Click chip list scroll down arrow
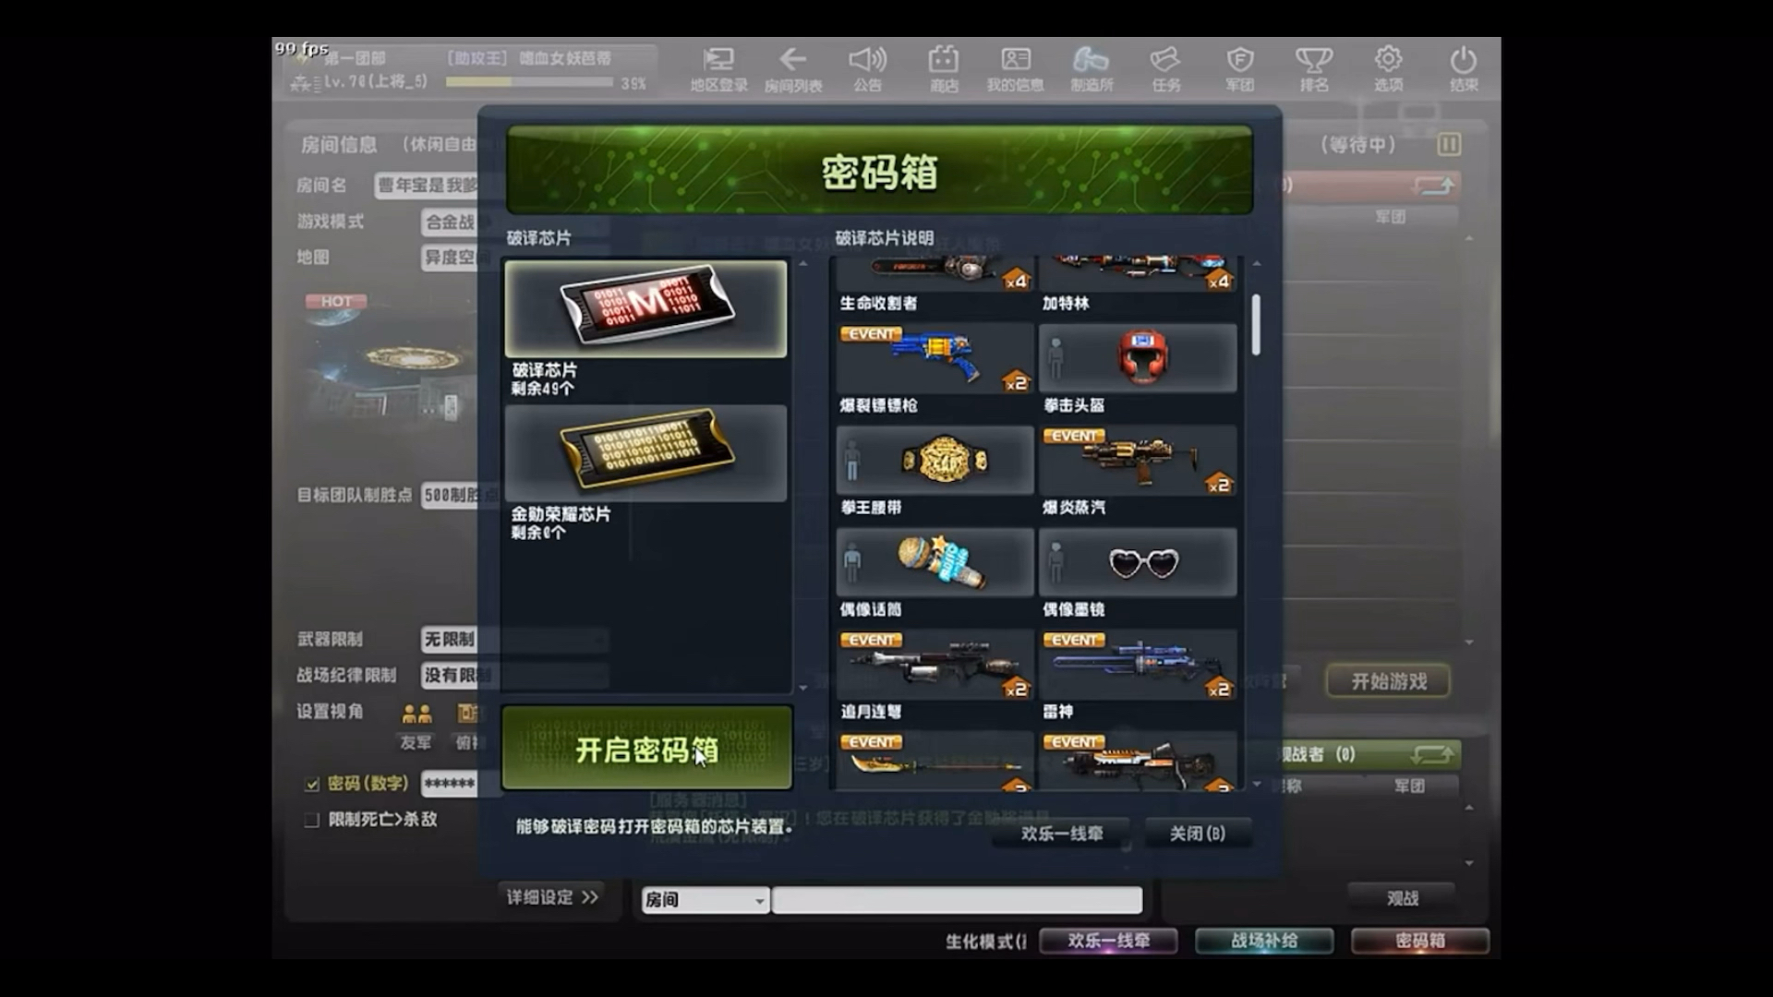 pos(802,688)
